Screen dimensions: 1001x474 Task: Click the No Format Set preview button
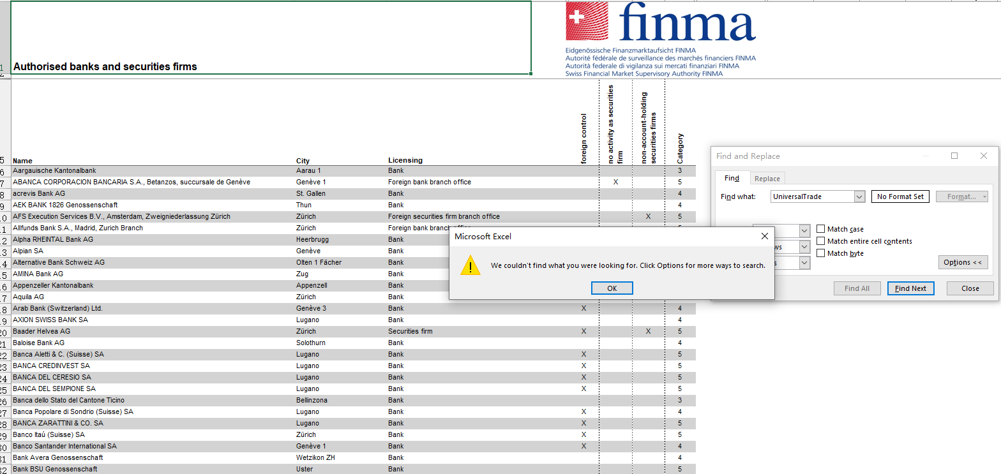tap(900, 196)
